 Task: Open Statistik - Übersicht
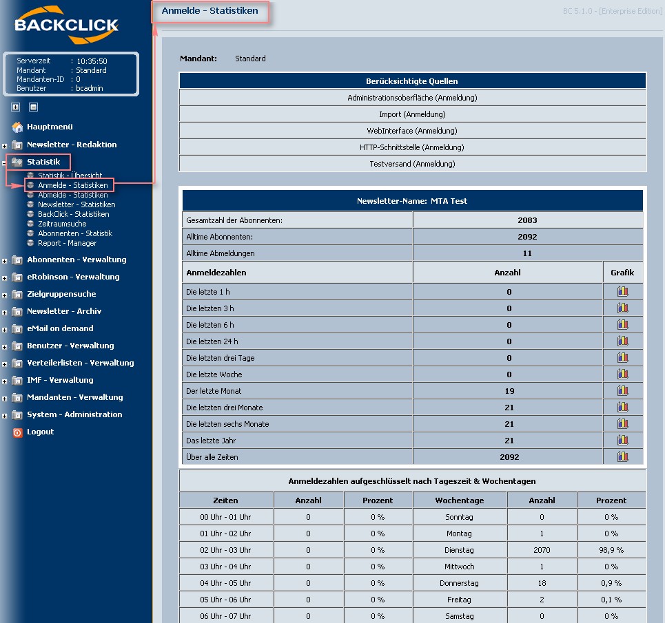70,176
